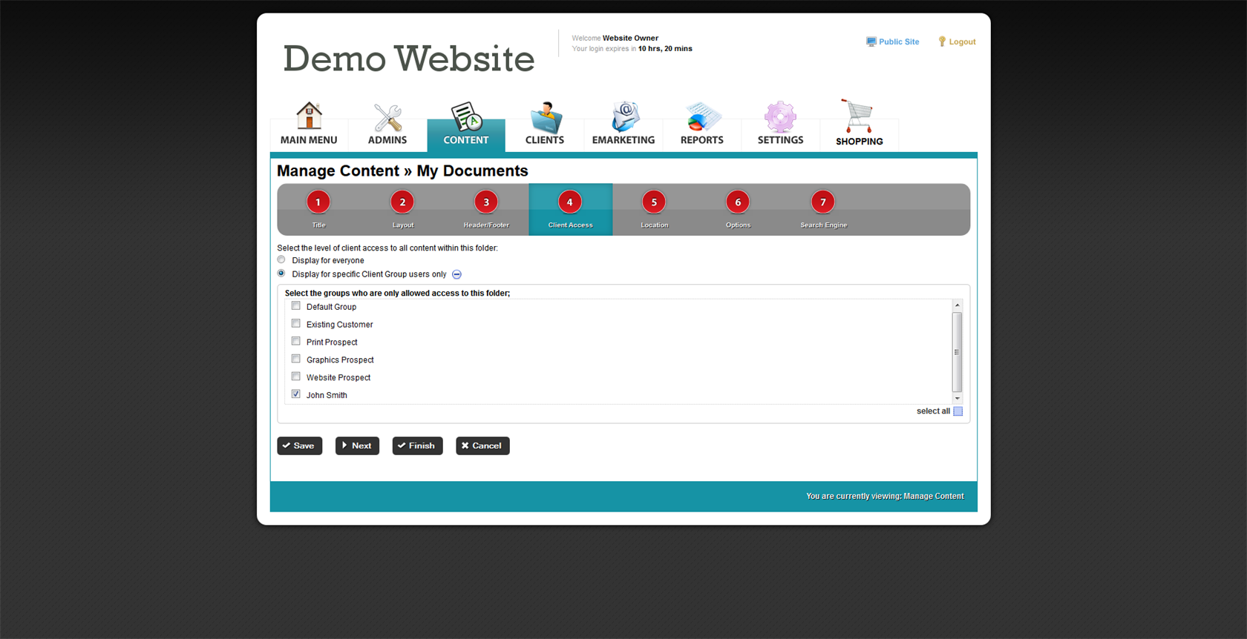The image size is (1247, 639).
Task: Open the Clients folder icon
Action: (x=545, y=117)
